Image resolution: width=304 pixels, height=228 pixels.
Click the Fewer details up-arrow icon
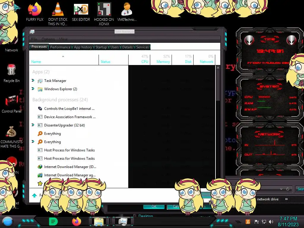point(34,195)
